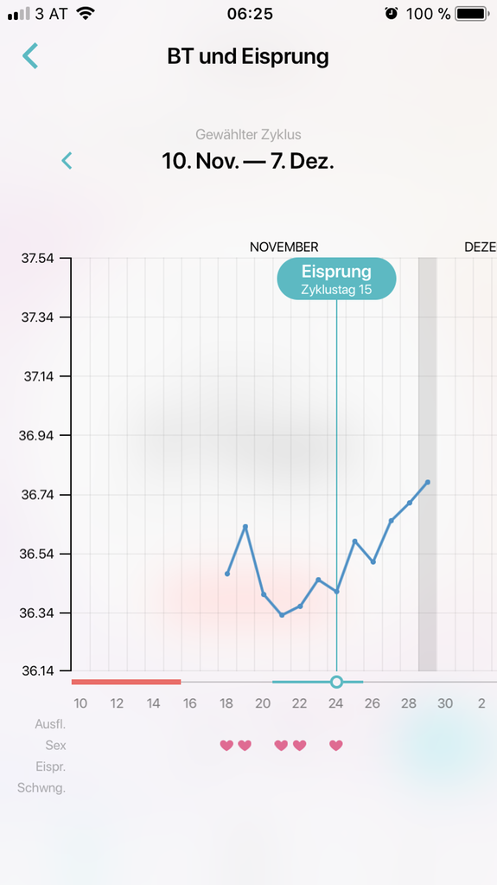Select the last temperature point on November 29
The height and width of the screenshot is (885, 497).
tap(428, 482)
